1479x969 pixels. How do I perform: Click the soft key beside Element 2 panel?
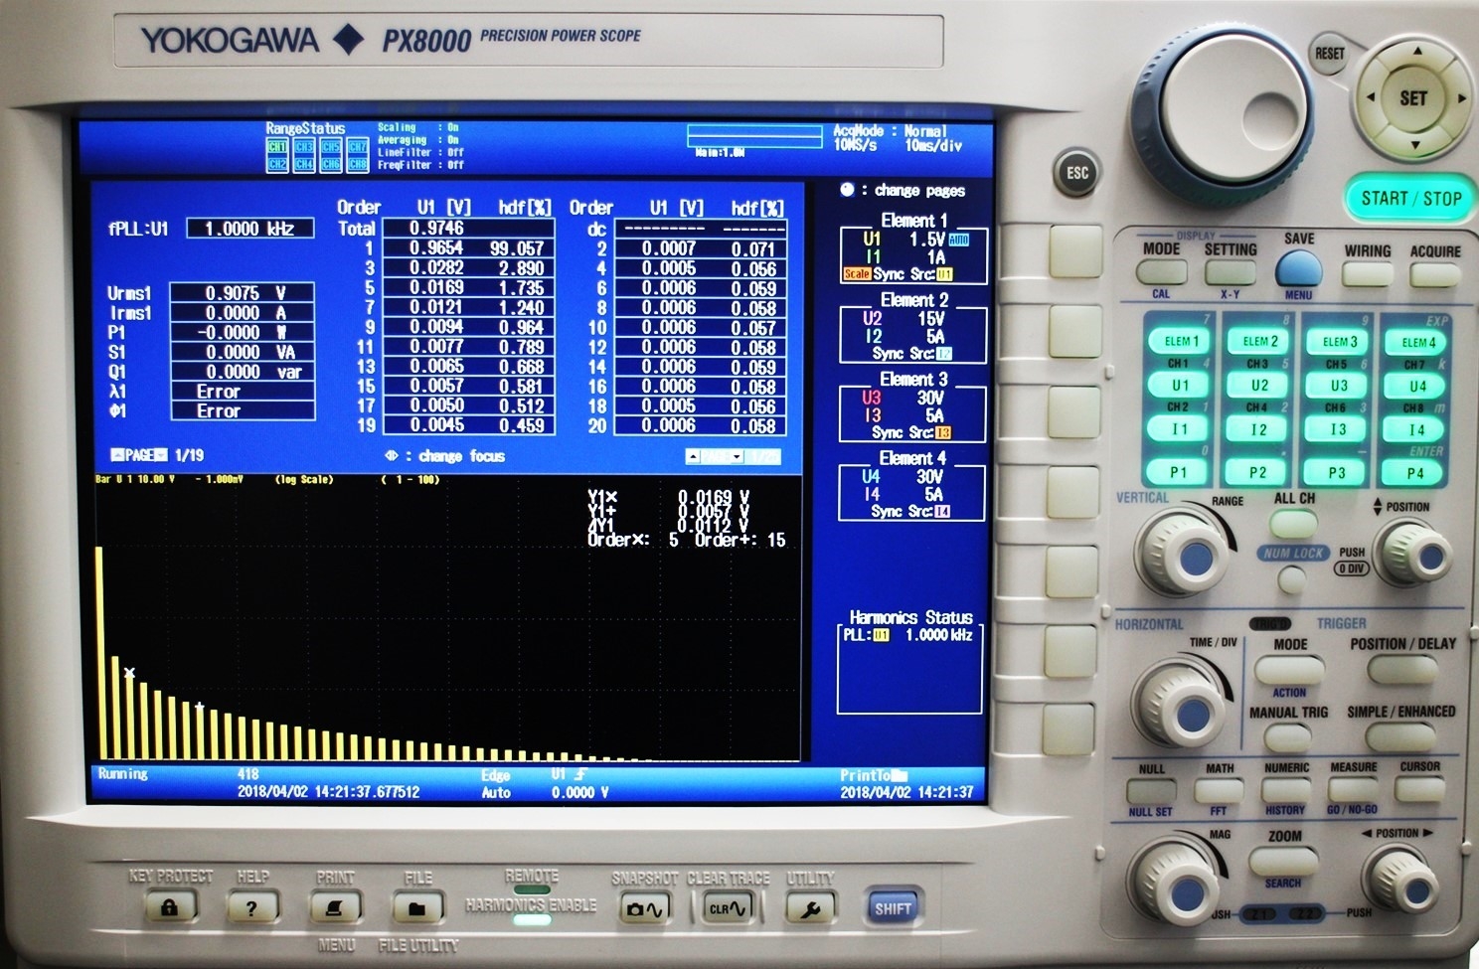(x=1075, y=331)
